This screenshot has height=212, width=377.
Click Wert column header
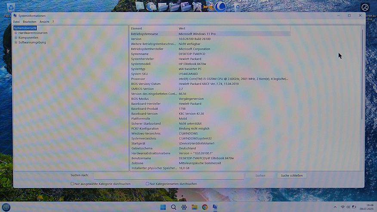pyautogui.click(x=234, y=29)
